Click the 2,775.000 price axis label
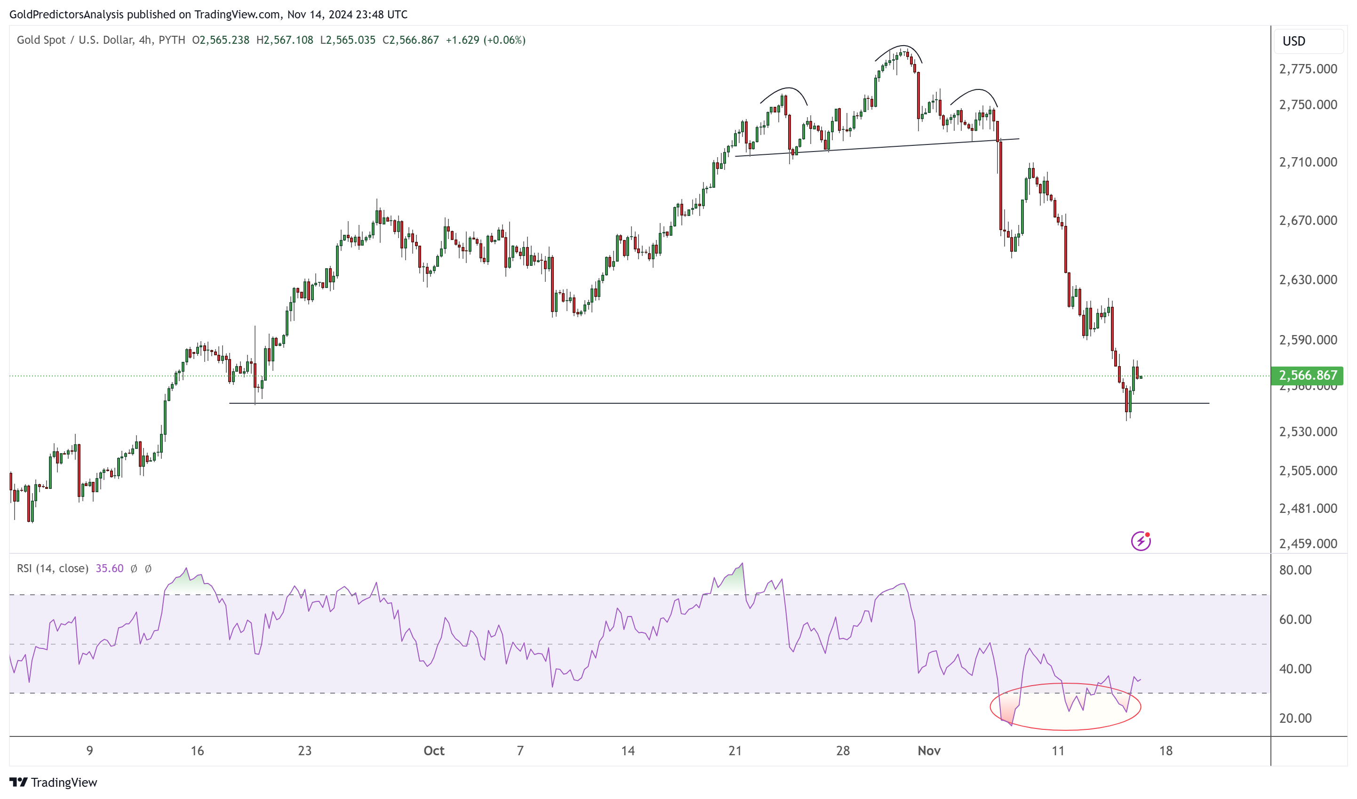The width and height of the screenshot is (1357, 799). tap(1308, 69)
